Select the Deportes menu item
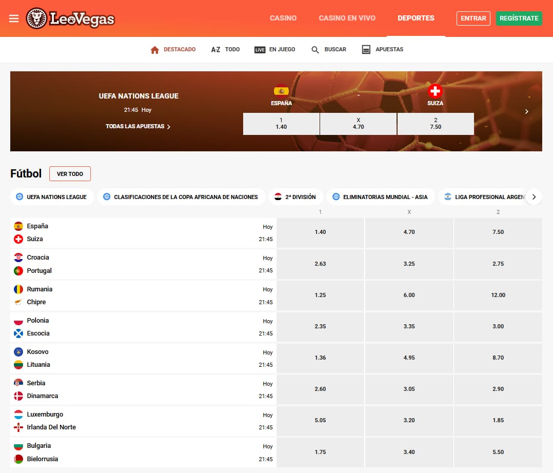Viewport: 553px width, 473px height. point(416,18)
